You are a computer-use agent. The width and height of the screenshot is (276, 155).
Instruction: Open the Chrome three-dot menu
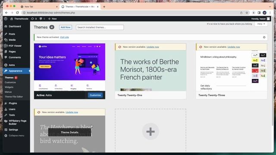(270, 12)
